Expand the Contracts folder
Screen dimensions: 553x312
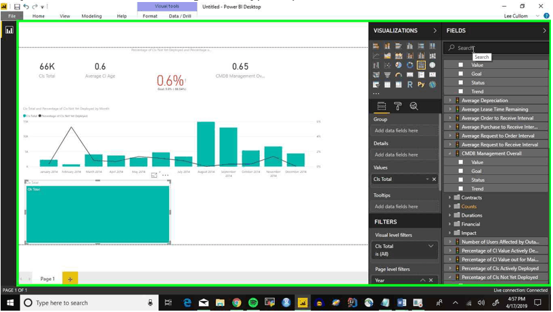click(x=450, y=198)
